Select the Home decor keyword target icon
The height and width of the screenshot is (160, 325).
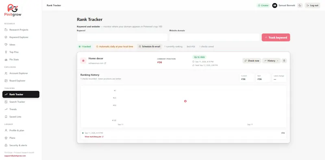[x=83, y=61]
